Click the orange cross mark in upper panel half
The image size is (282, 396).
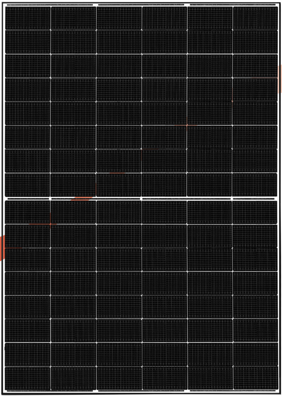pyautogui.click(x=187, y=125)
